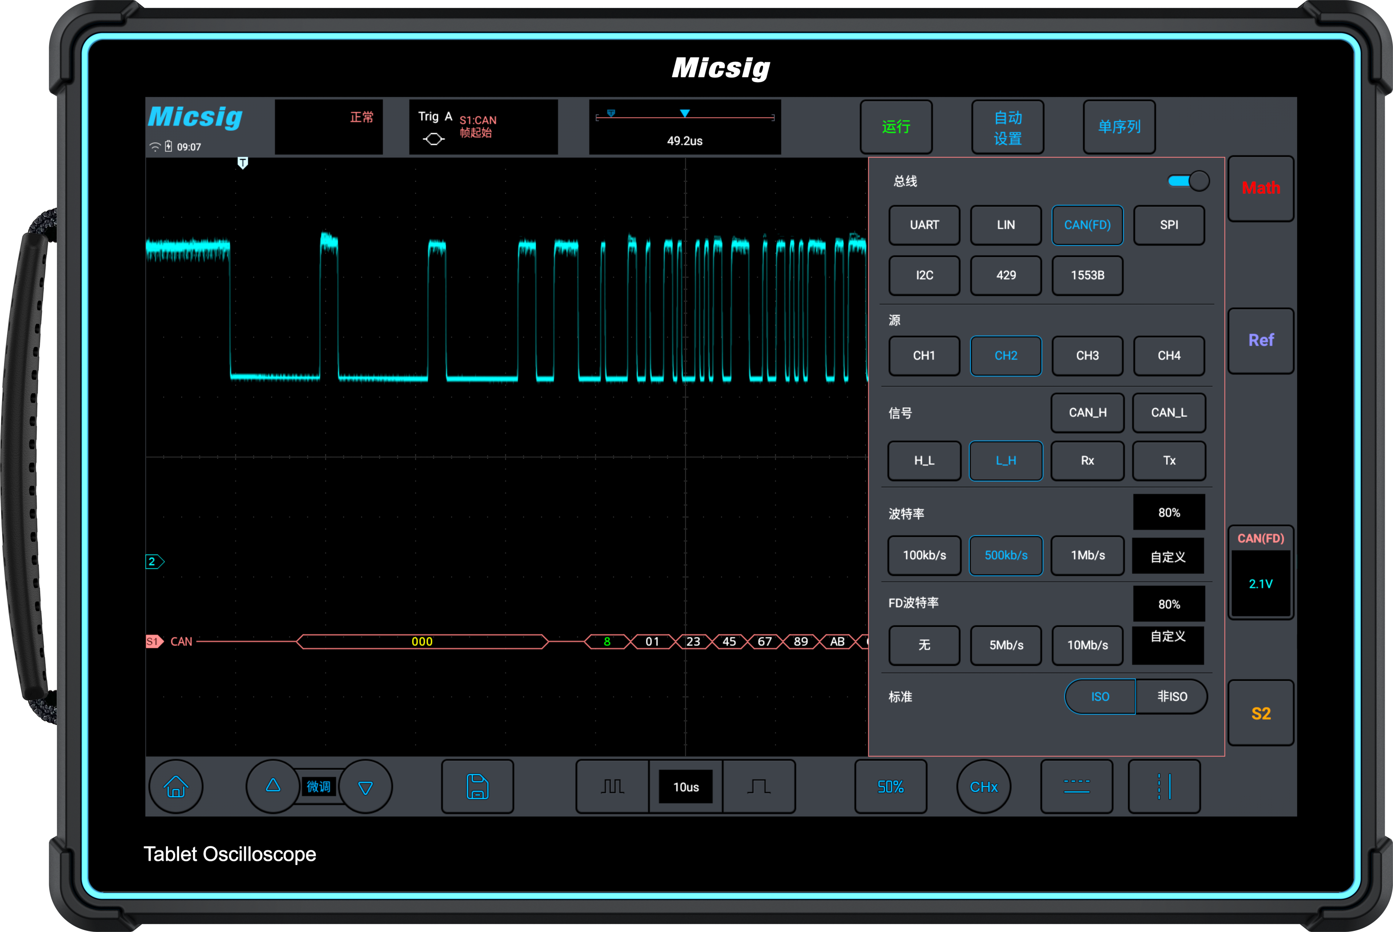Select ISO standard option
Image resolution: width=1393 pixels, height=932 pixels.
point(1100,696)
